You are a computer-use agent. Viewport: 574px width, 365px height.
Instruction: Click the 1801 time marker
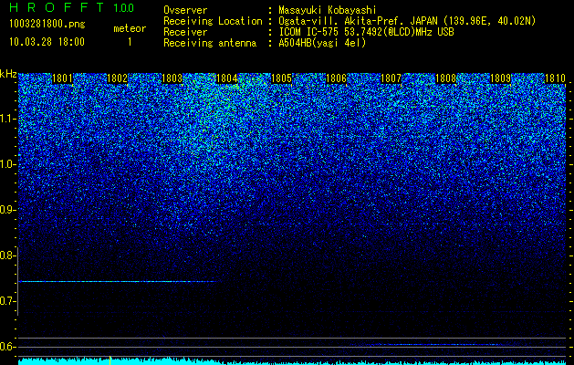(63, 78)
